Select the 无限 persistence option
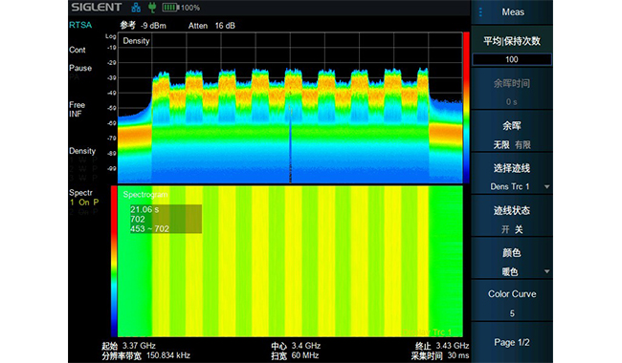Screen dimensions: 622x363 (501, 145)
